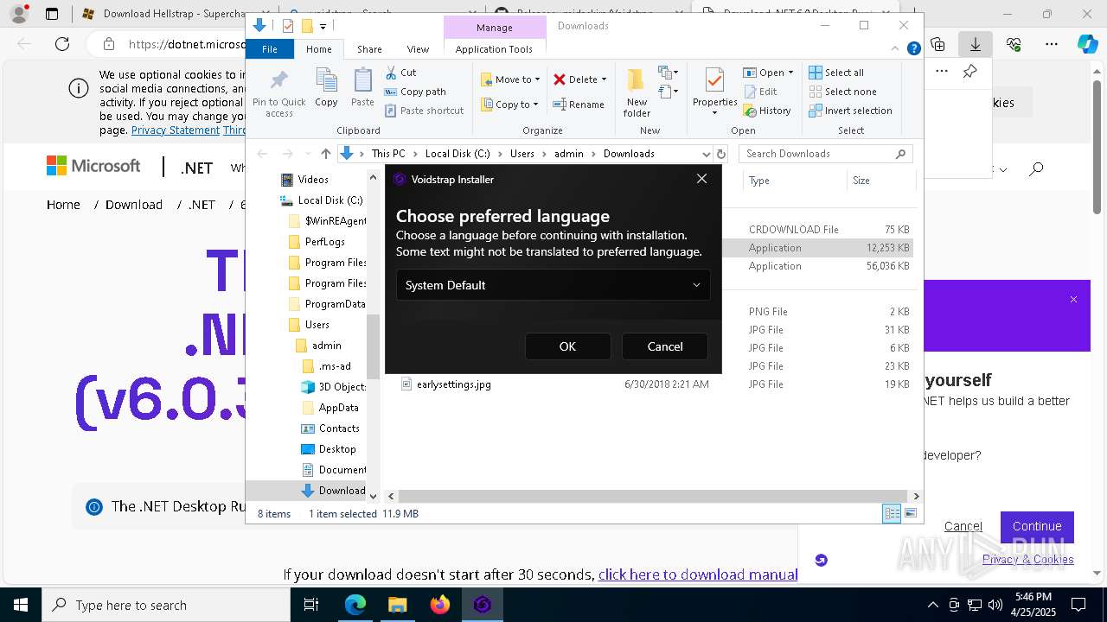Confirm language with the OK button
1107x622 pixels.
click(567, 346)
